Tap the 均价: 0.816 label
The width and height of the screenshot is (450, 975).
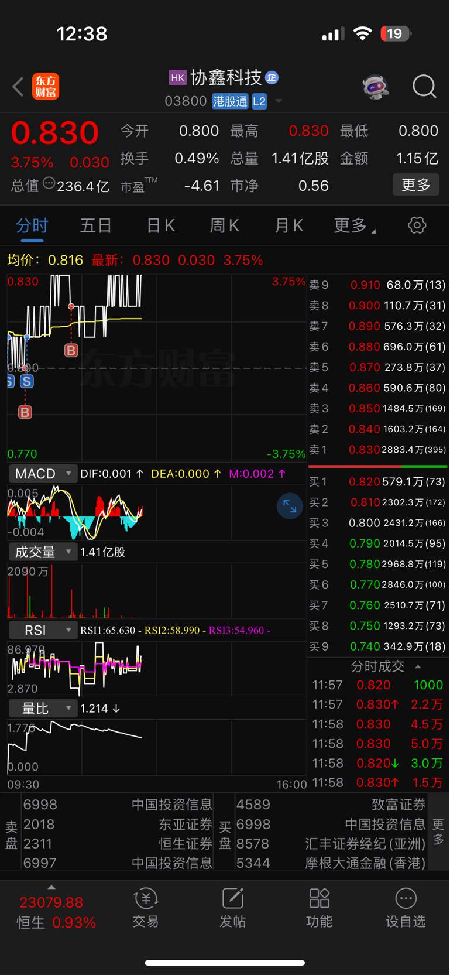click(x=45, y=260)
